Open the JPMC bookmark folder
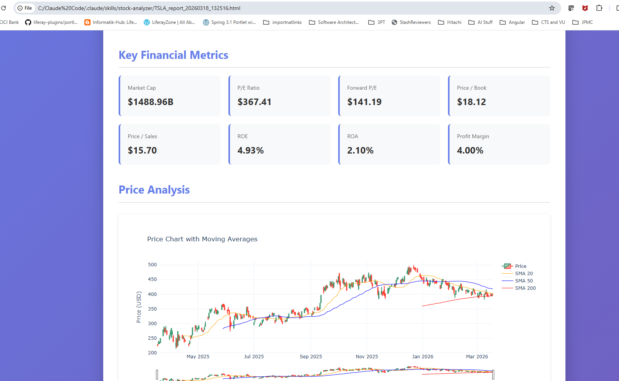The image size is (619, 381). pyautogui.click(x=582, y=22)
